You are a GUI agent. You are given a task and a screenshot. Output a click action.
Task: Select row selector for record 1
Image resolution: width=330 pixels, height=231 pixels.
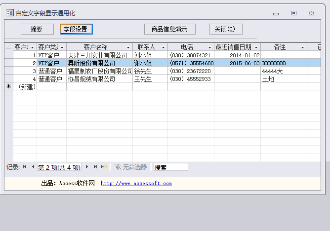pos(8,55)
